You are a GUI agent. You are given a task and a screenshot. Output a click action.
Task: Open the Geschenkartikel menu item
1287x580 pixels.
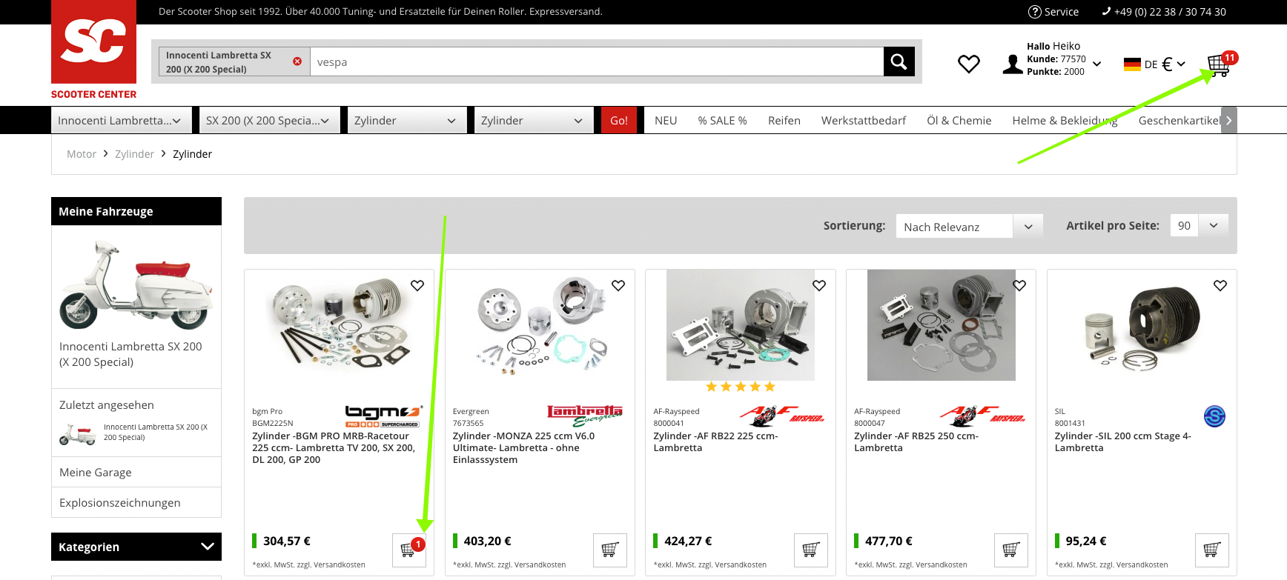coord(1179,121)
